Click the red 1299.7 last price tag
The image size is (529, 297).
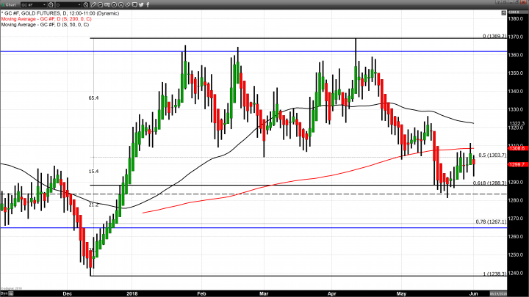pos(517,165)
